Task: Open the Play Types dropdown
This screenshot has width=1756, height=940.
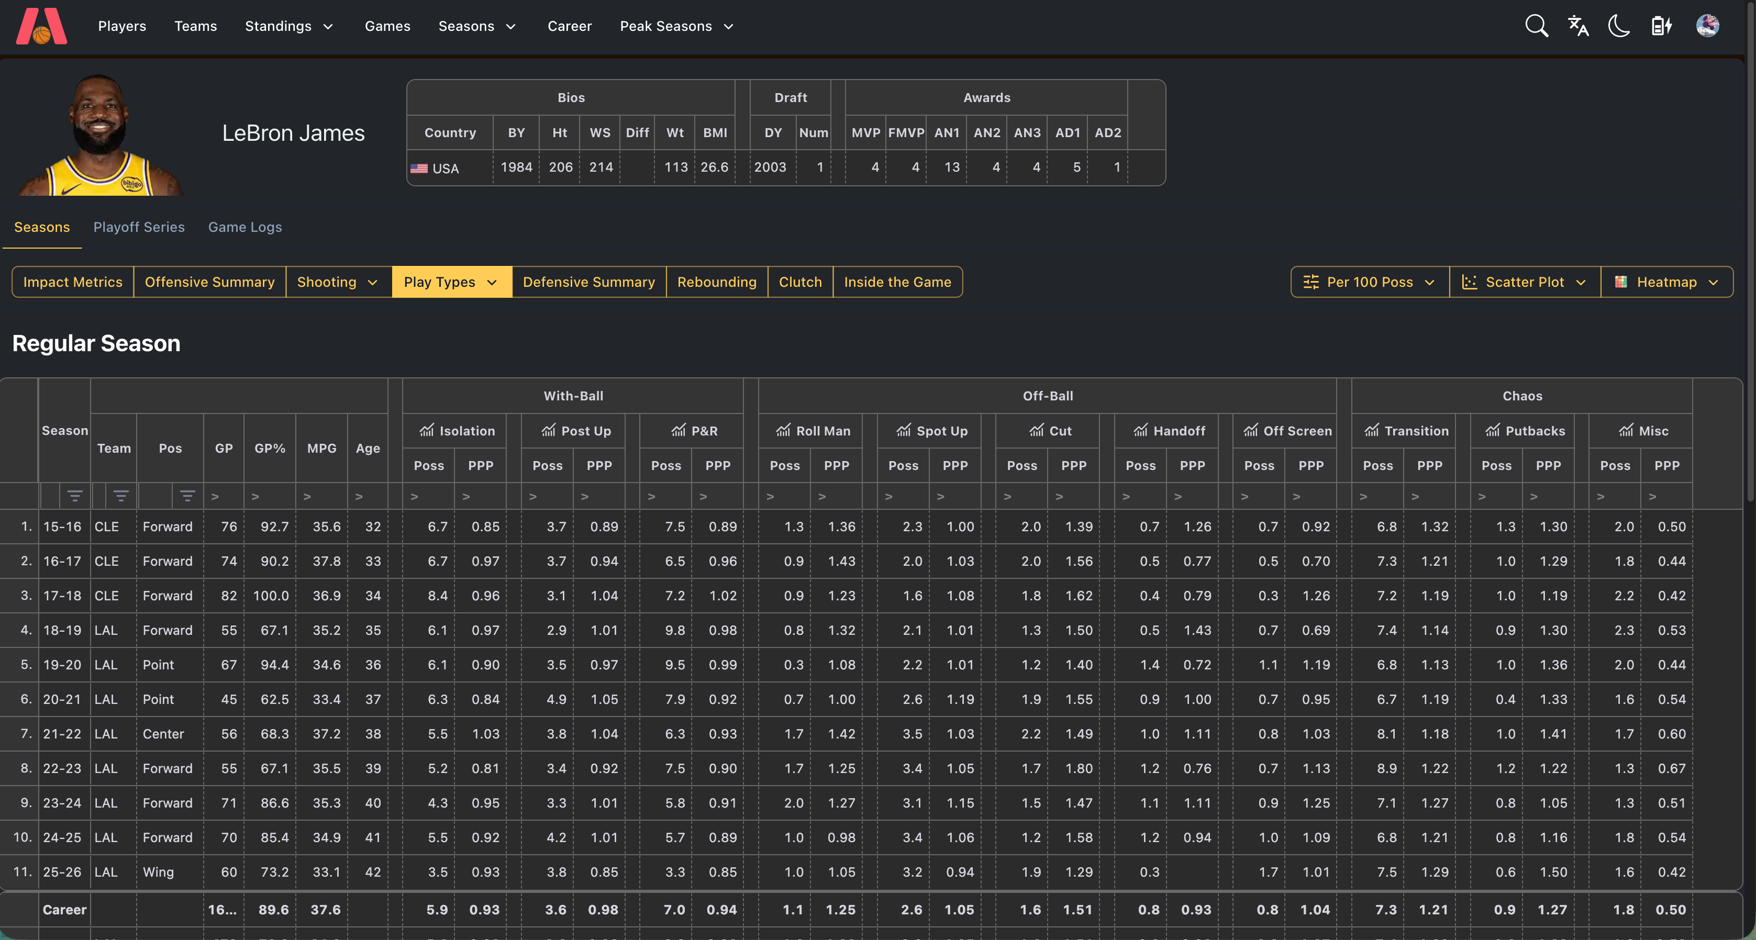Action: pyautogui.click(x=451, y=282)
